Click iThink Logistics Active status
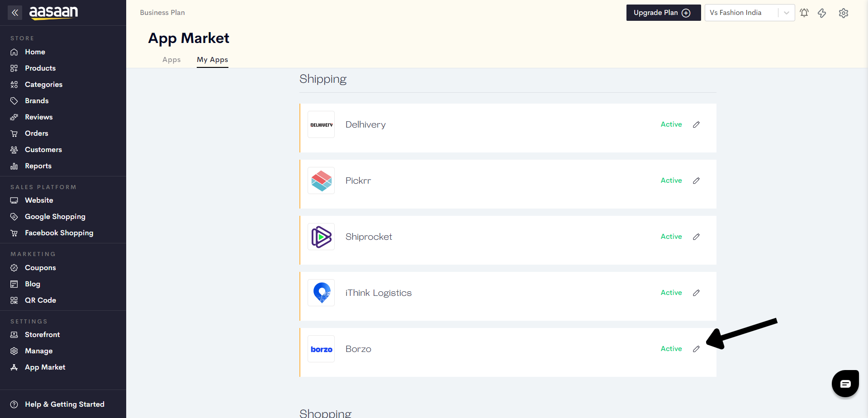Image resolution: width=868 pixels, height=418 pixels. [671, 293]
